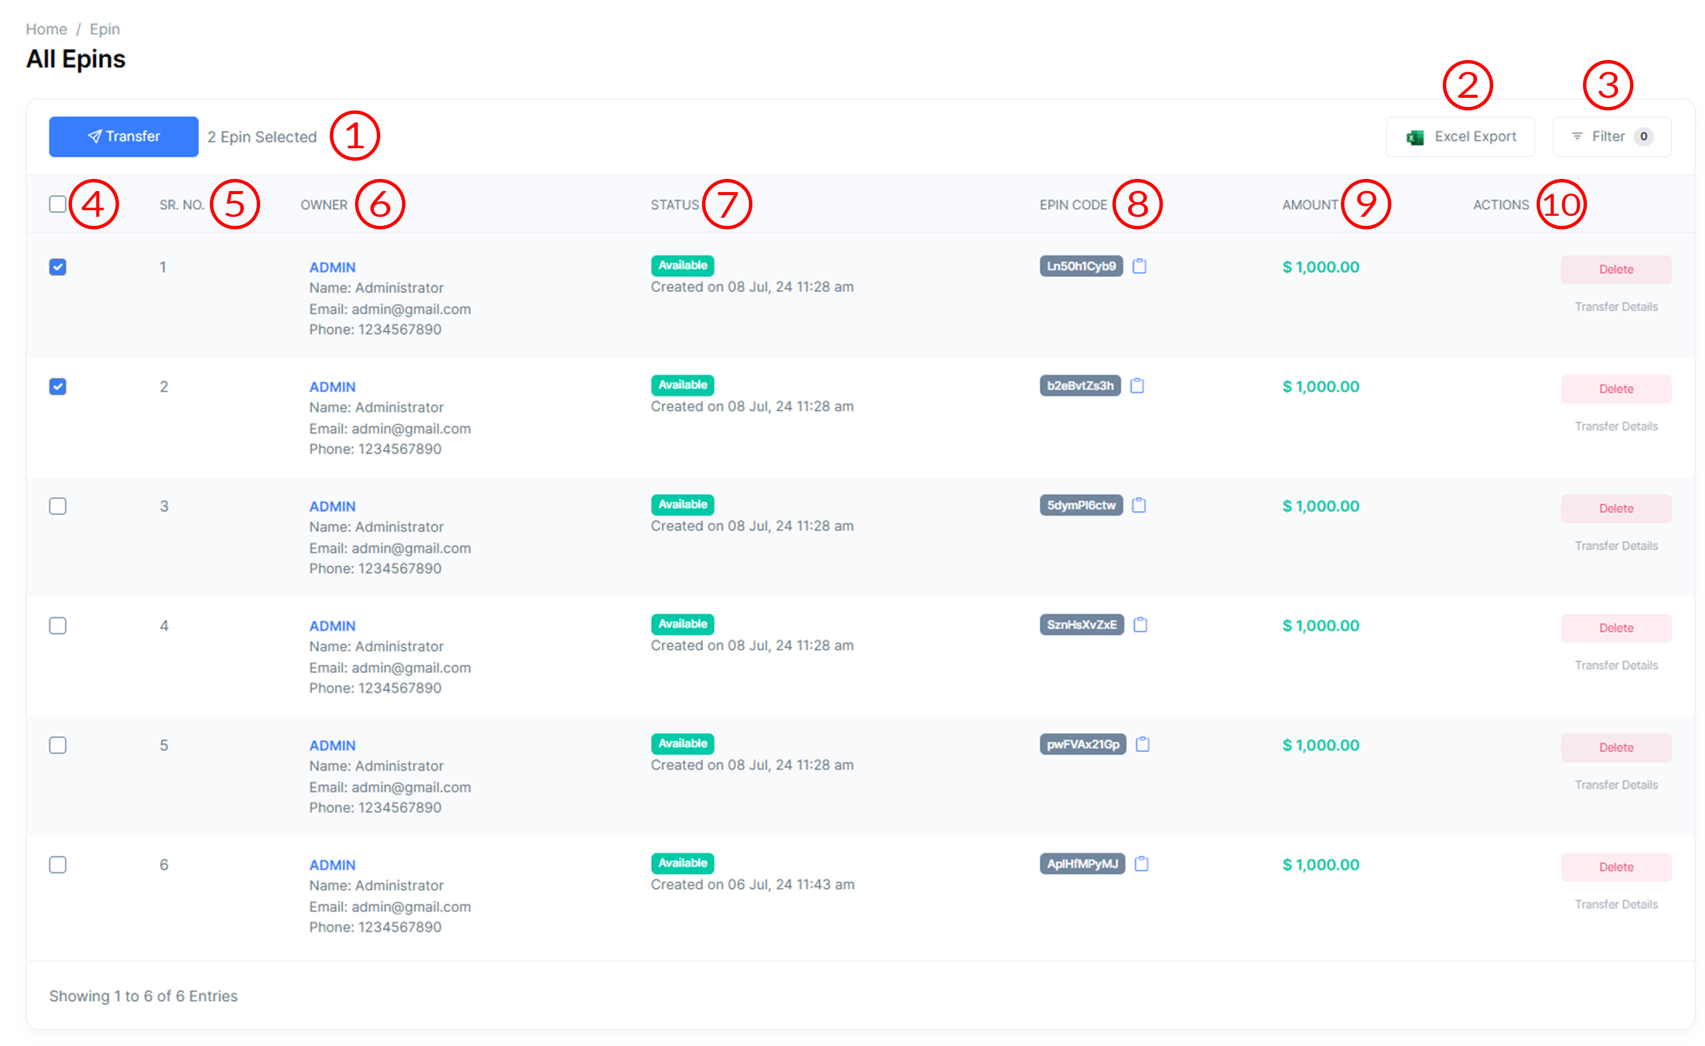The width and height of the screenshot is (1705, 1046).
Task: Copy epin code Ln50h1Cyb9 clipboard icon
Action: tap(1139, 266)
